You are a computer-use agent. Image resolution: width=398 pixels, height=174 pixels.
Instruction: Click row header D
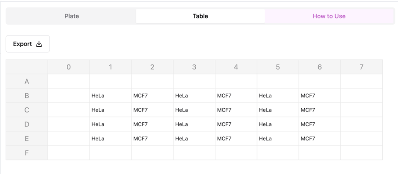pyautogui.click(x=27, y=124)
